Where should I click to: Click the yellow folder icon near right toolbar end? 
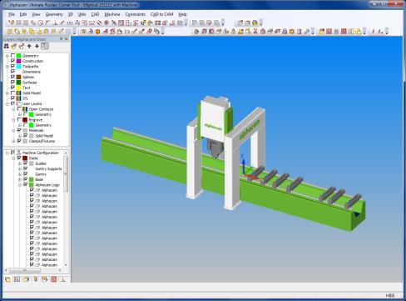pyautogui.click(x=321, y=32)
